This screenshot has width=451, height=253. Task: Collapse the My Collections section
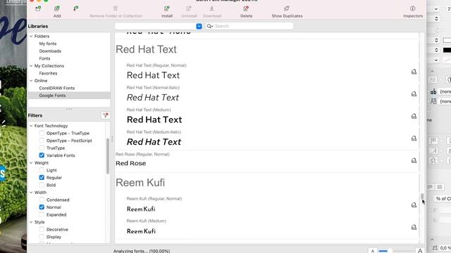click(x=31, y=65)
